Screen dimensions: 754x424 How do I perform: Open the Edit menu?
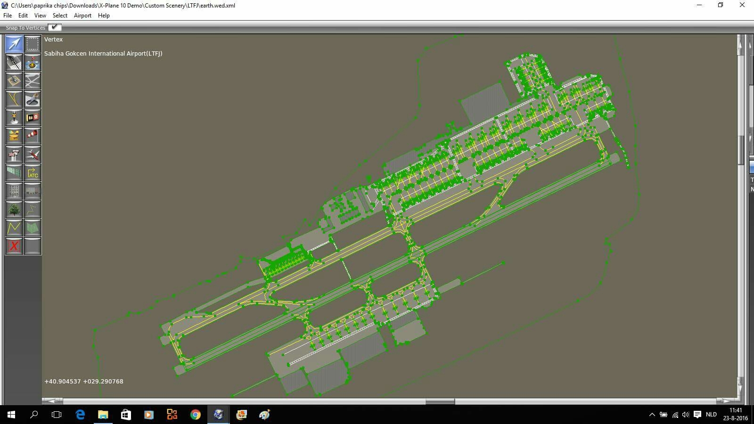click(x=23, y=16)
